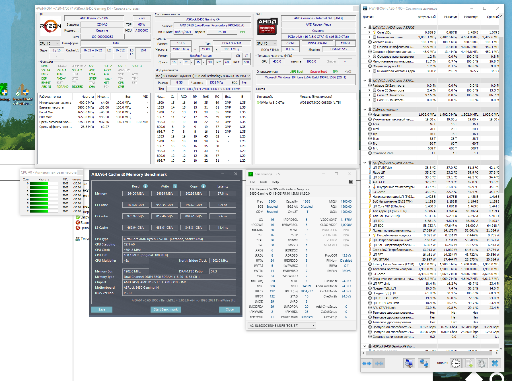This screenshot has width=512, height=381.
Task: Click the green check icon beside NVMe drive
Action: pyautogui.click(x=258, y=103)
